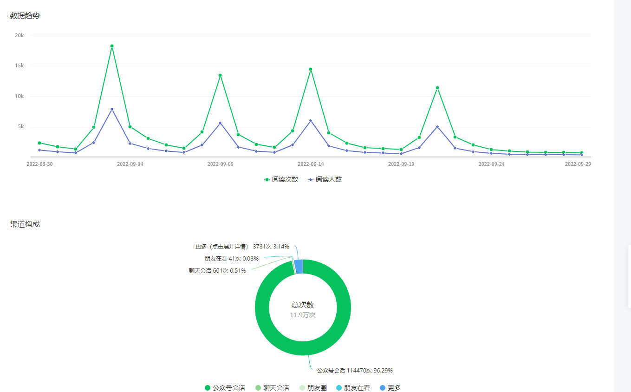This screenshot has width=631, height=392.
Task: Click the 11.9万次 total value
Action: pos(303,315)
